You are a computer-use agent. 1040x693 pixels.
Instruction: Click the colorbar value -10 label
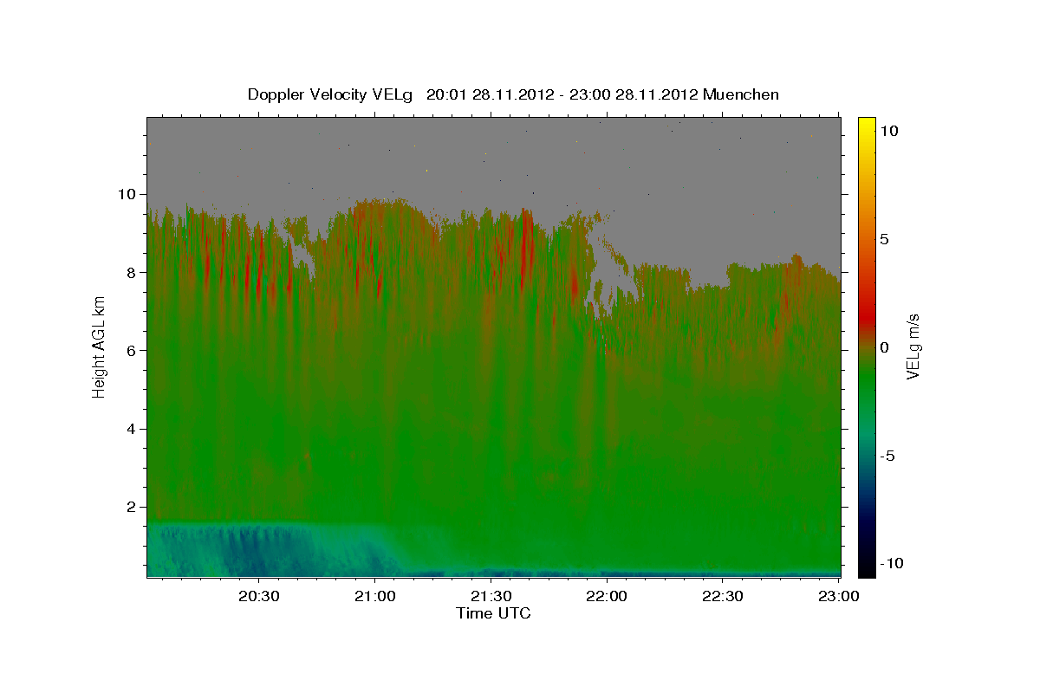pyautogui.click(x=893, y=564)
